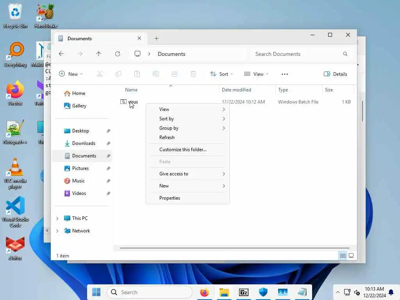Click the horizontal scrollbar in file list
Viewport: 400px width, 300px height.
tap(234, 248)
